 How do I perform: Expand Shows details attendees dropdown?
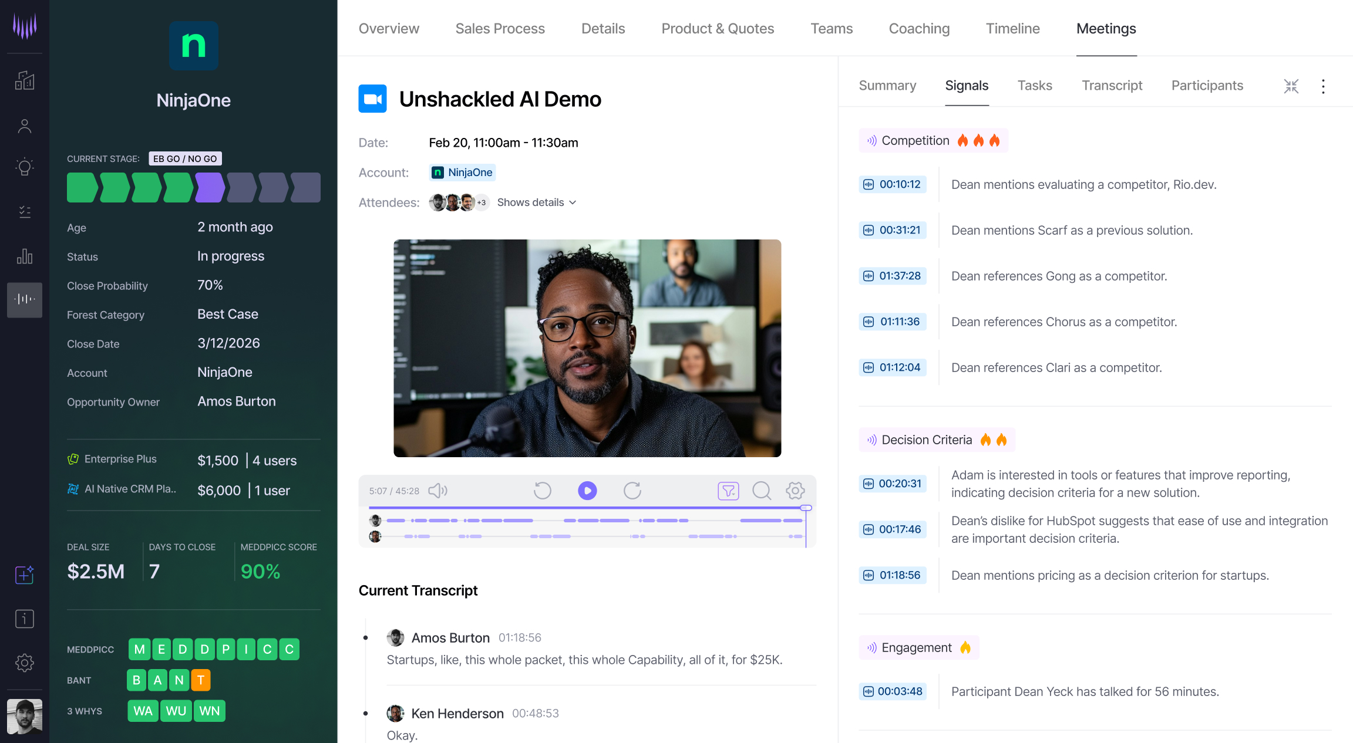pos(536,202)
